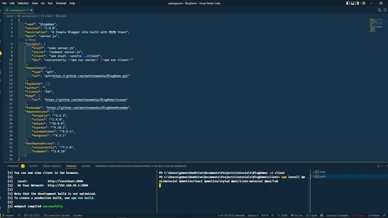Open the bugs issues GitHub URL link
The height and width of the screenshot is (218, 388).
[x=86, y=99]
